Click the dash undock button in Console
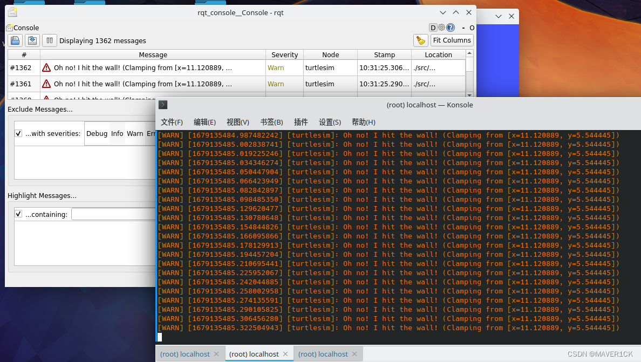The width and height of the screenshot is (641, 362). [463, 28]
